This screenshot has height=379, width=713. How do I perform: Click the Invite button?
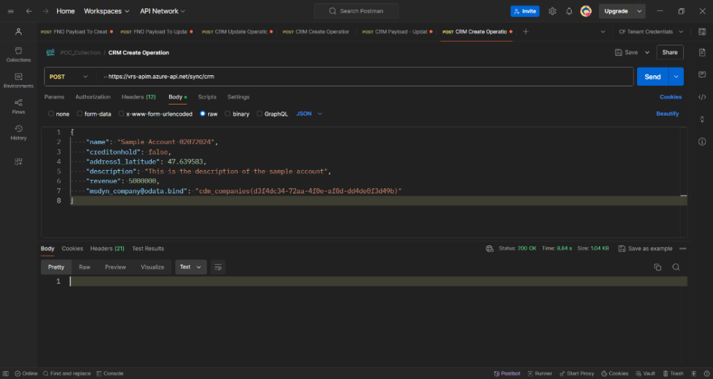525,11
